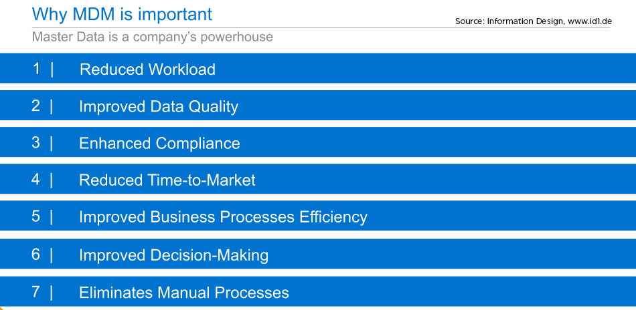Screen dimensions: 636x310
Task: Click number 2 beside Improved Data Quality
Action: [x=36, y=106]
